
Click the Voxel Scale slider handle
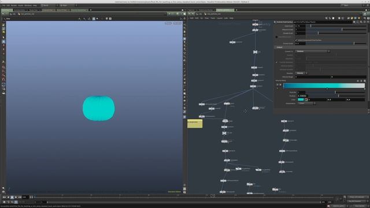(x=310, y=26)
